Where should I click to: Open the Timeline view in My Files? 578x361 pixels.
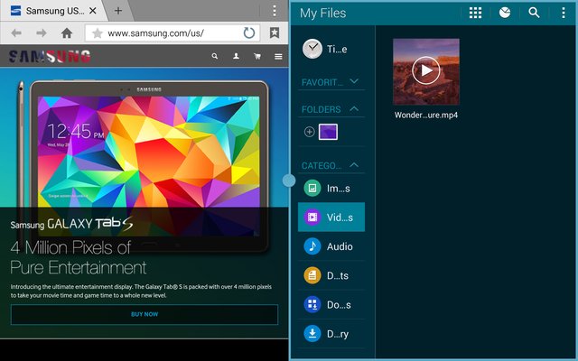331,49
